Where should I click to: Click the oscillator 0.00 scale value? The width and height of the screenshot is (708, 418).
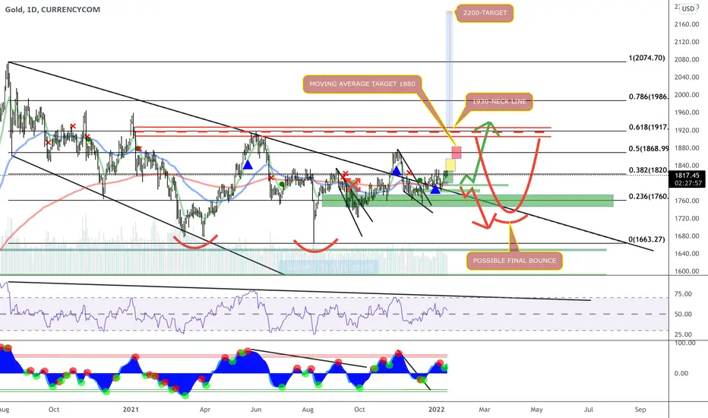pyautogui.click(x=681, y=373)
